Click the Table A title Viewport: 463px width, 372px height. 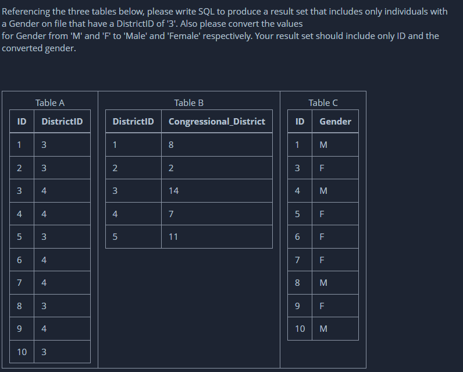pos(50,103)
